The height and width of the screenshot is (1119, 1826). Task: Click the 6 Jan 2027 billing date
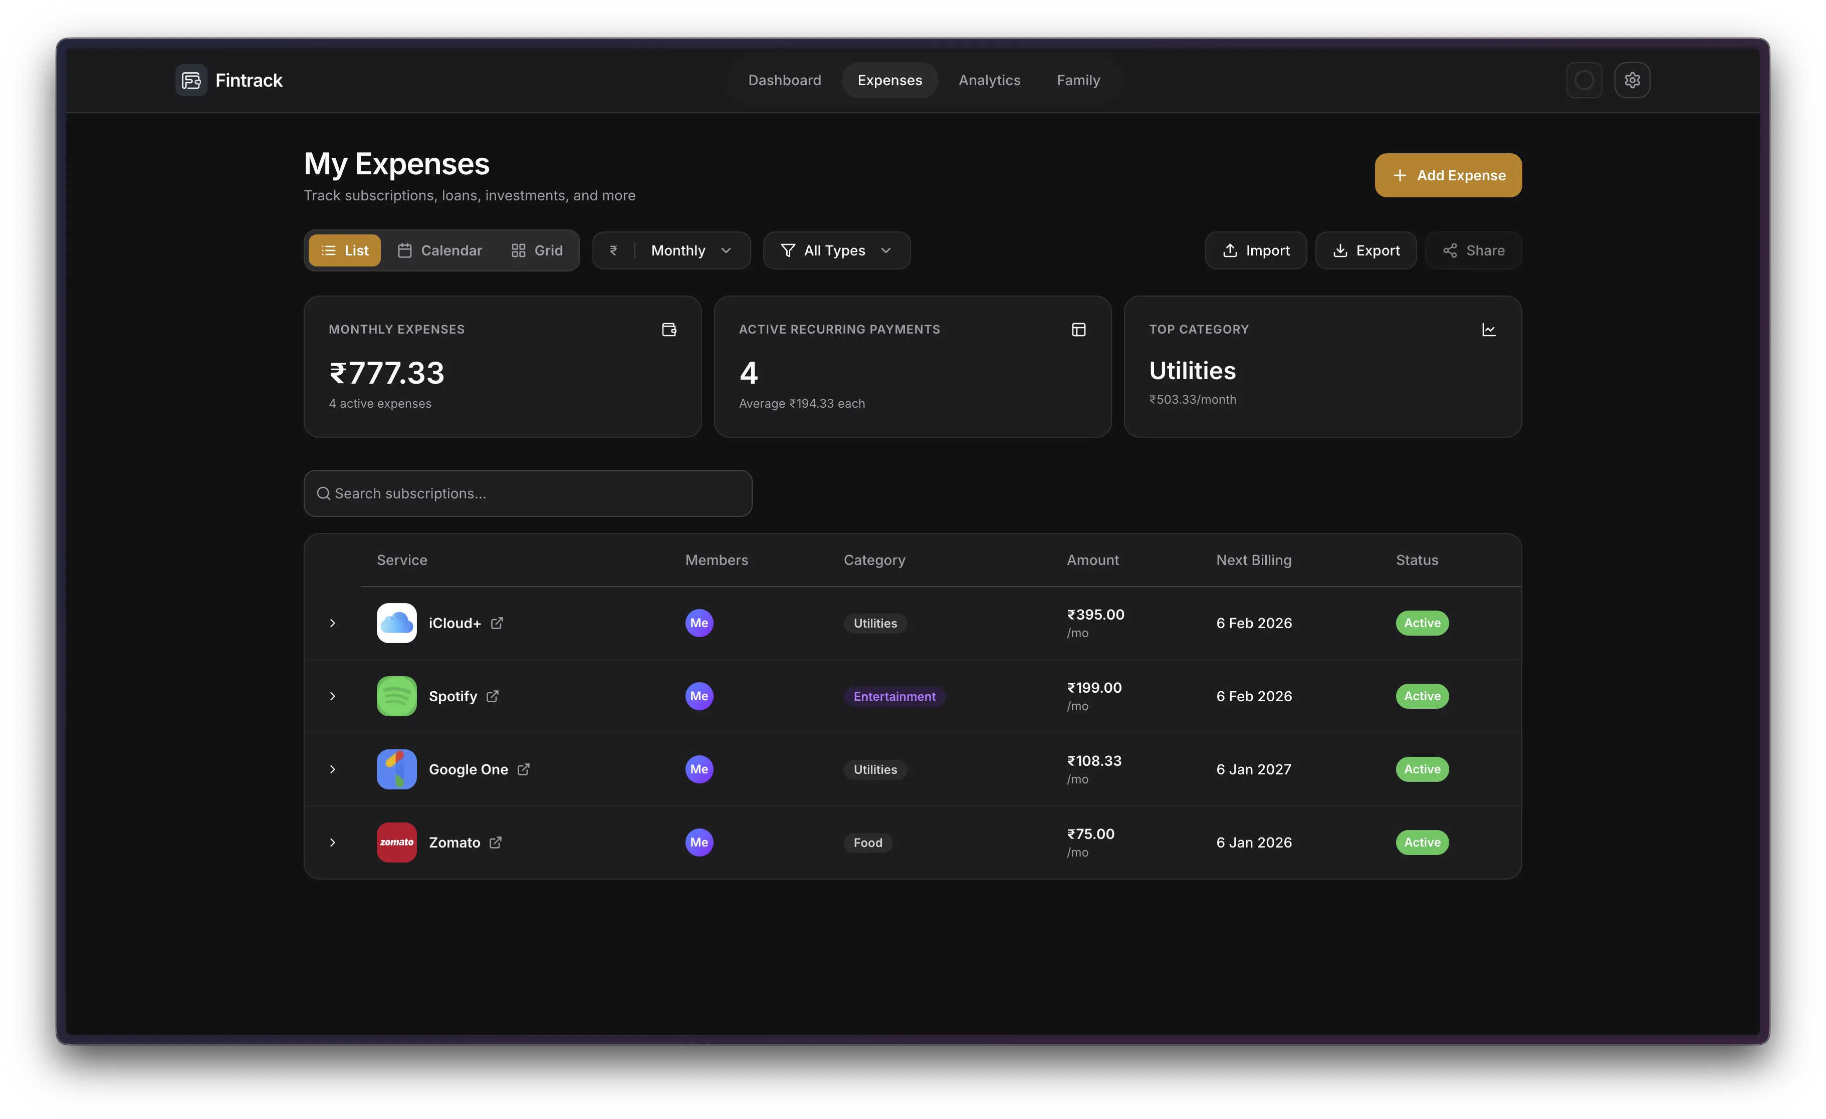pyautogui.click(x=1253, y=769)
